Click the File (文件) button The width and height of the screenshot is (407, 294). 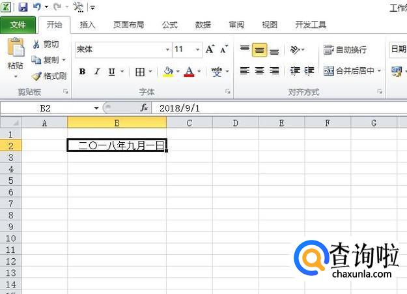[18, 25]
